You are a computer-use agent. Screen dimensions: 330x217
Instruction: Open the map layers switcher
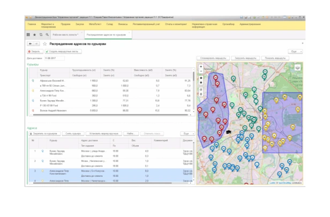coord(297,68)
